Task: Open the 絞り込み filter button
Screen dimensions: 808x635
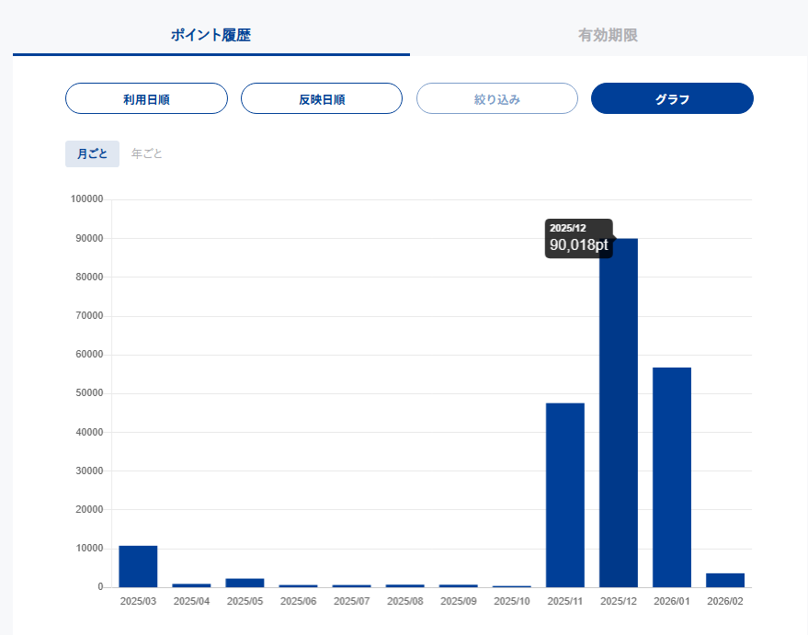Action: click(496, 98)
